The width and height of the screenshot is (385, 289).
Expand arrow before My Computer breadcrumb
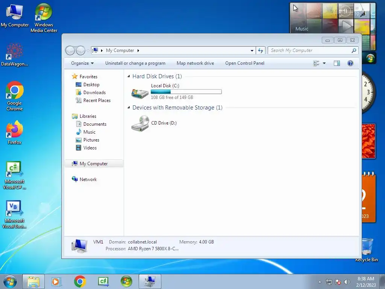coord(102,51)
